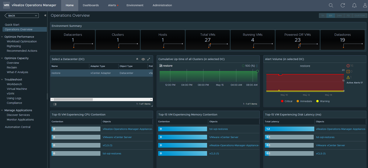368x168 pixels.
Task: Maximize the Select a Datacenter widget
Action: (x=149, y=59)
